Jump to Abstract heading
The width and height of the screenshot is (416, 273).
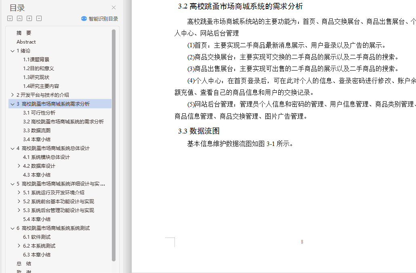[x=26, y=42]
